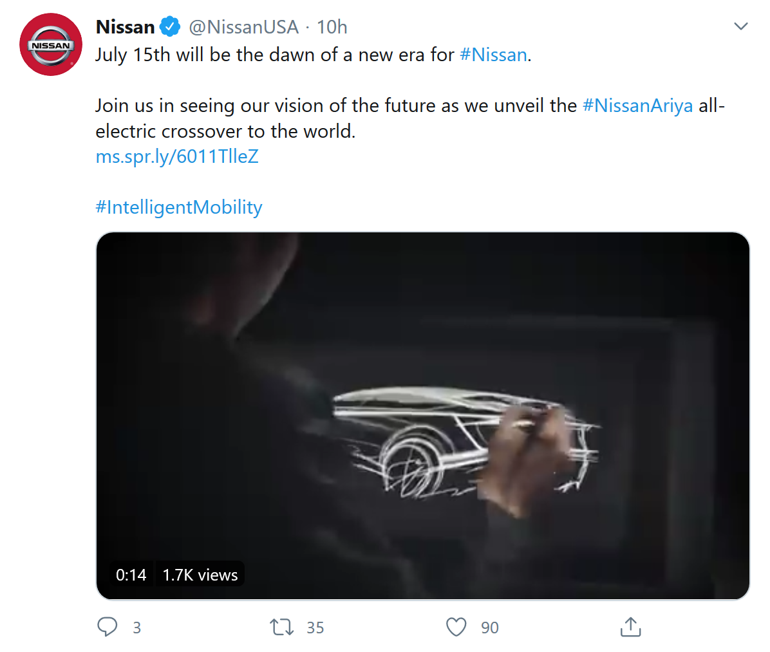Reply using the speech bubble icon
Viewport: 770px width, 652px height.
pos(108,627)
